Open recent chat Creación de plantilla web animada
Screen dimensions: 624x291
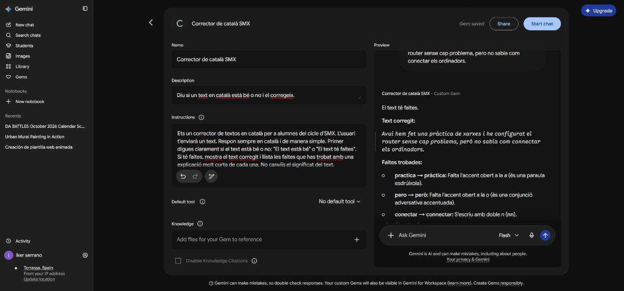click(38, 147)
